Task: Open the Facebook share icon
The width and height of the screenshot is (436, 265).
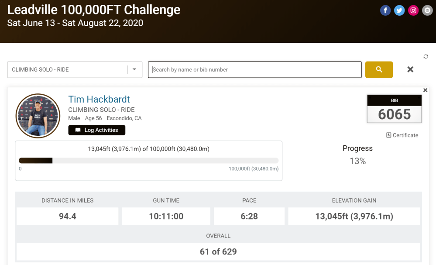Action: (385, 10)
